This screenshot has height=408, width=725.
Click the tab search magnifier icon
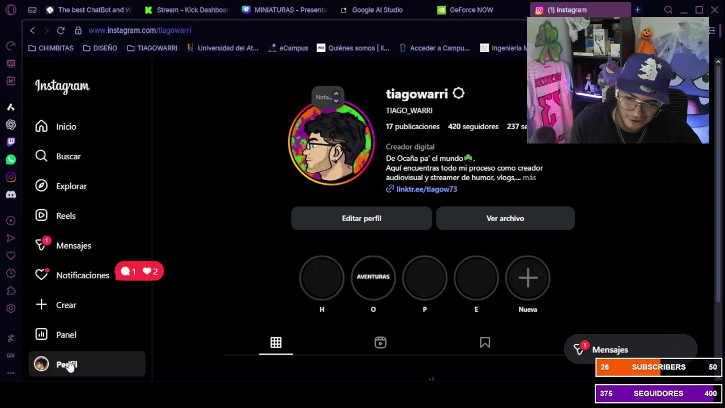click(668, 10)
